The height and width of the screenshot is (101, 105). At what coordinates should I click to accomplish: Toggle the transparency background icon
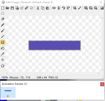pos(102,8)
